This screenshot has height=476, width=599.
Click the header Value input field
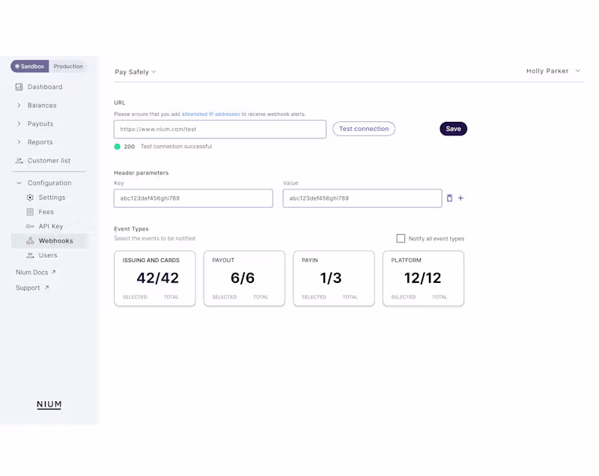pyautogui.click(x=362, y=198)
